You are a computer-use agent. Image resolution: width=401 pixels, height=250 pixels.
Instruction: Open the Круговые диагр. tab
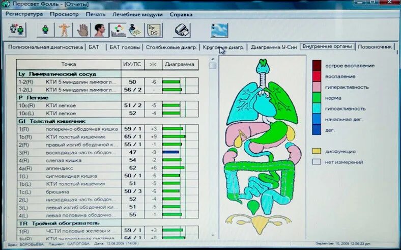pyautogui.click(x=223, y=47)
